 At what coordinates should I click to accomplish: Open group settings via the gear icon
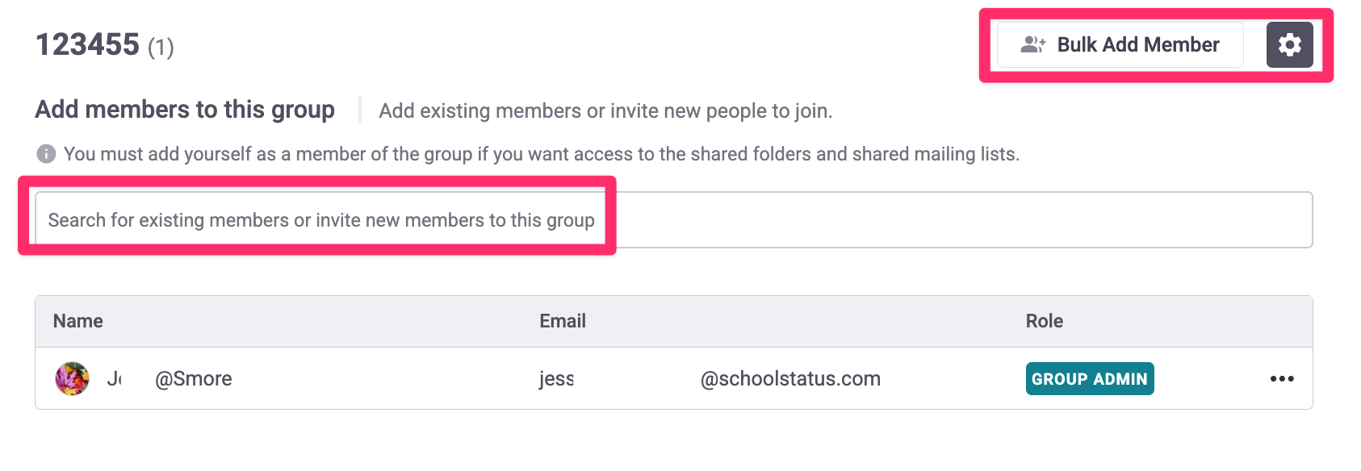1289,44
